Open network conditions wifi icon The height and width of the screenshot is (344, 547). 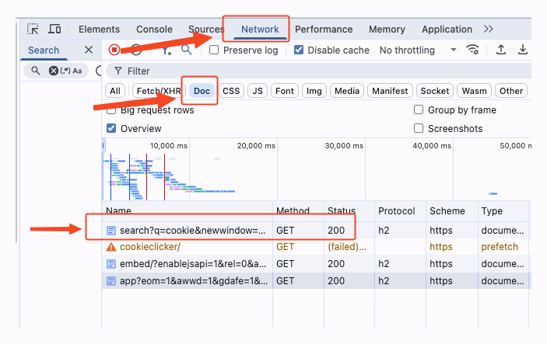[472, 50]
